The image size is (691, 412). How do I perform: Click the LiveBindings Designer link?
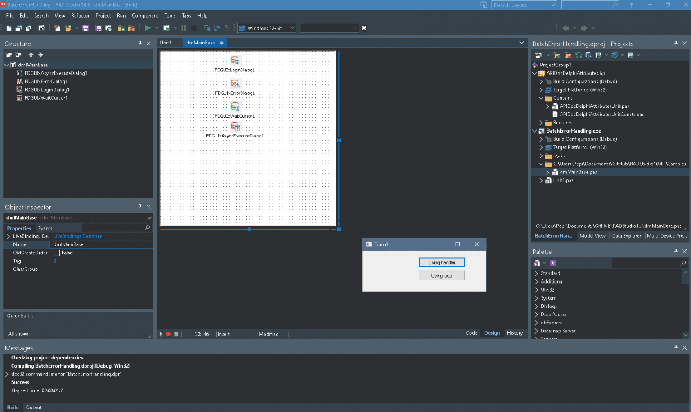(77, 236)
